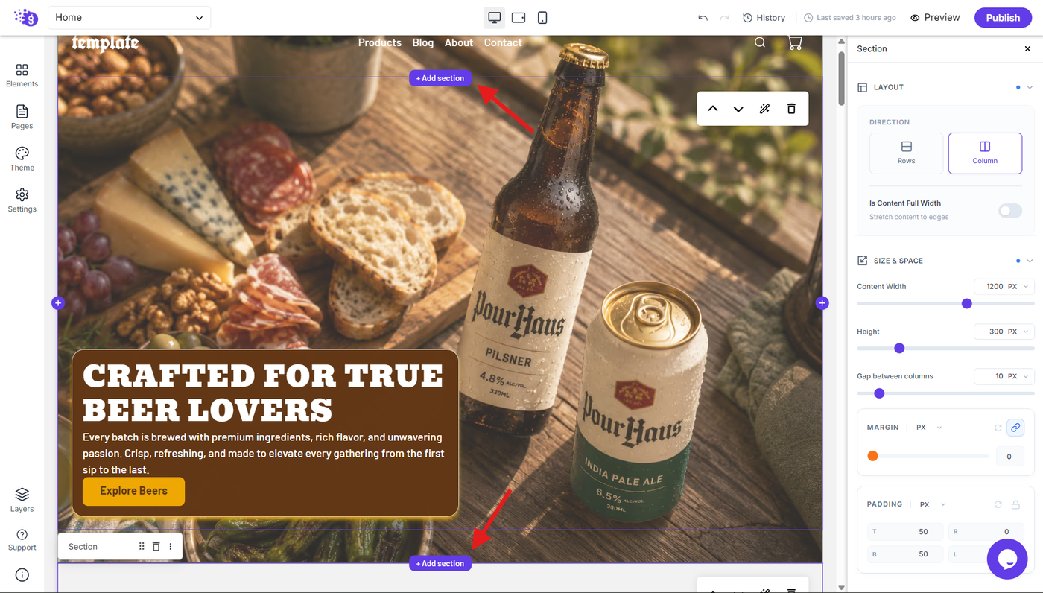This screenshot has height=593, width=1043.
Task: Collapse the Layout section expander
Action: tap(1030, 87)
